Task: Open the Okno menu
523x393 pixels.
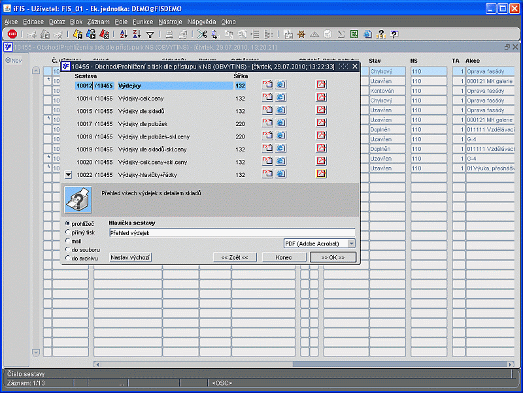Action: click(228, 22)
